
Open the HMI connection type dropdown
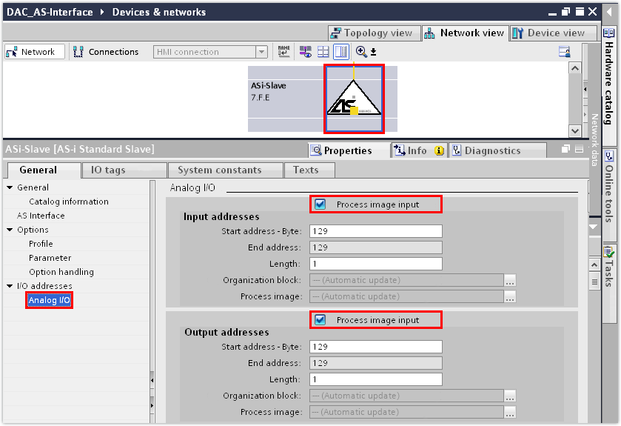[x=261, y=52]
